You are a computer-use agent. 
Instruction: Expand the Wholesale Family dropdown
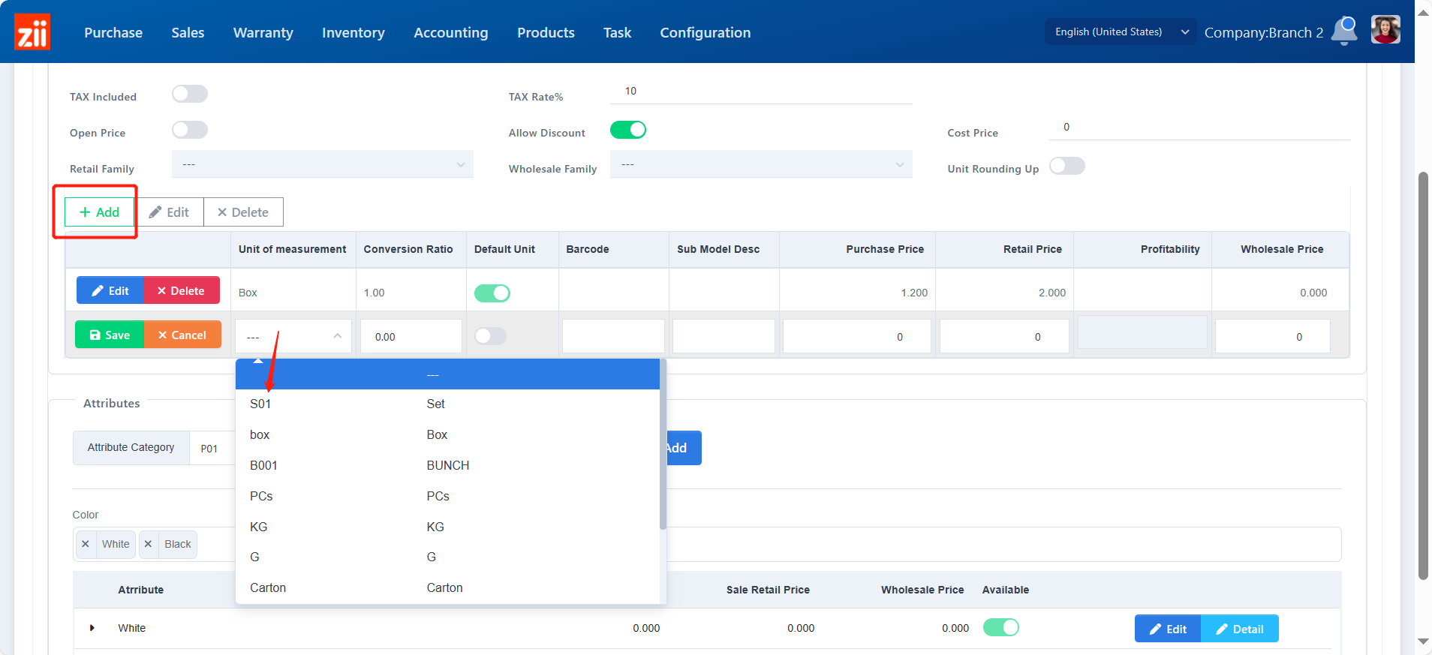coord(760,164)
